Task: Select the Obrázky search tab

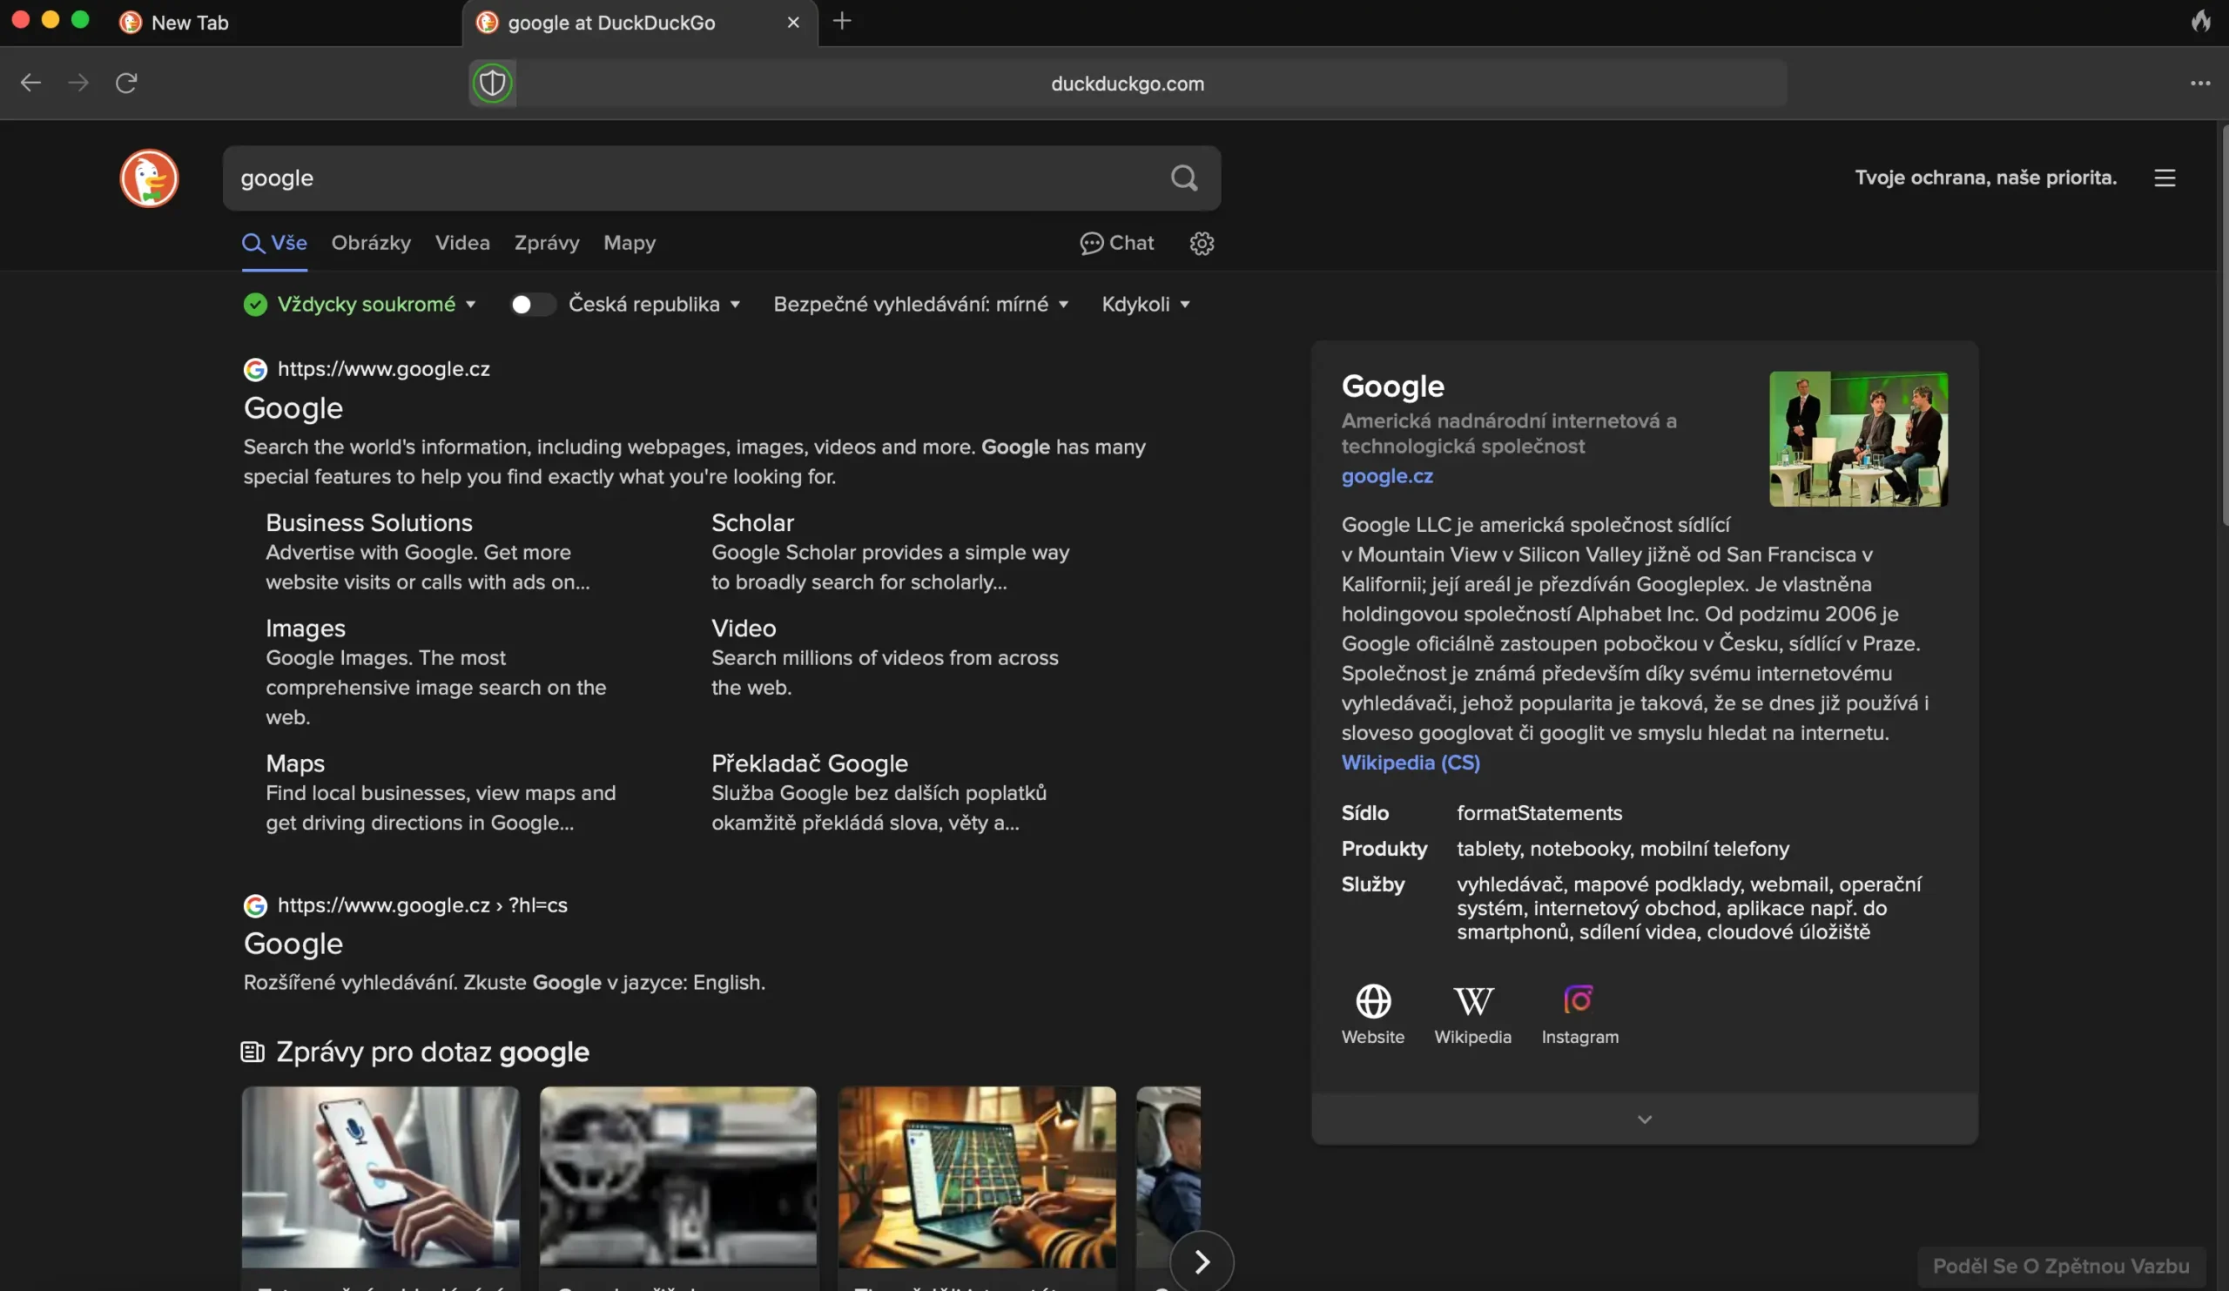Action: 370,243
